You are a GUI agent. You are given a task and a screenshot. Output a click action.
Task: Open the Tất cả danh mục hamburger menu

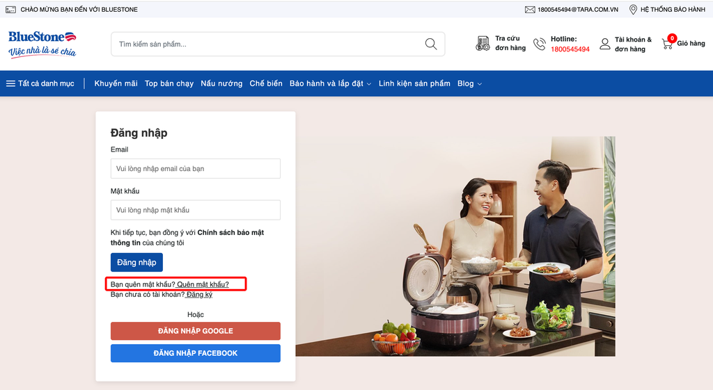click(10, 83)
